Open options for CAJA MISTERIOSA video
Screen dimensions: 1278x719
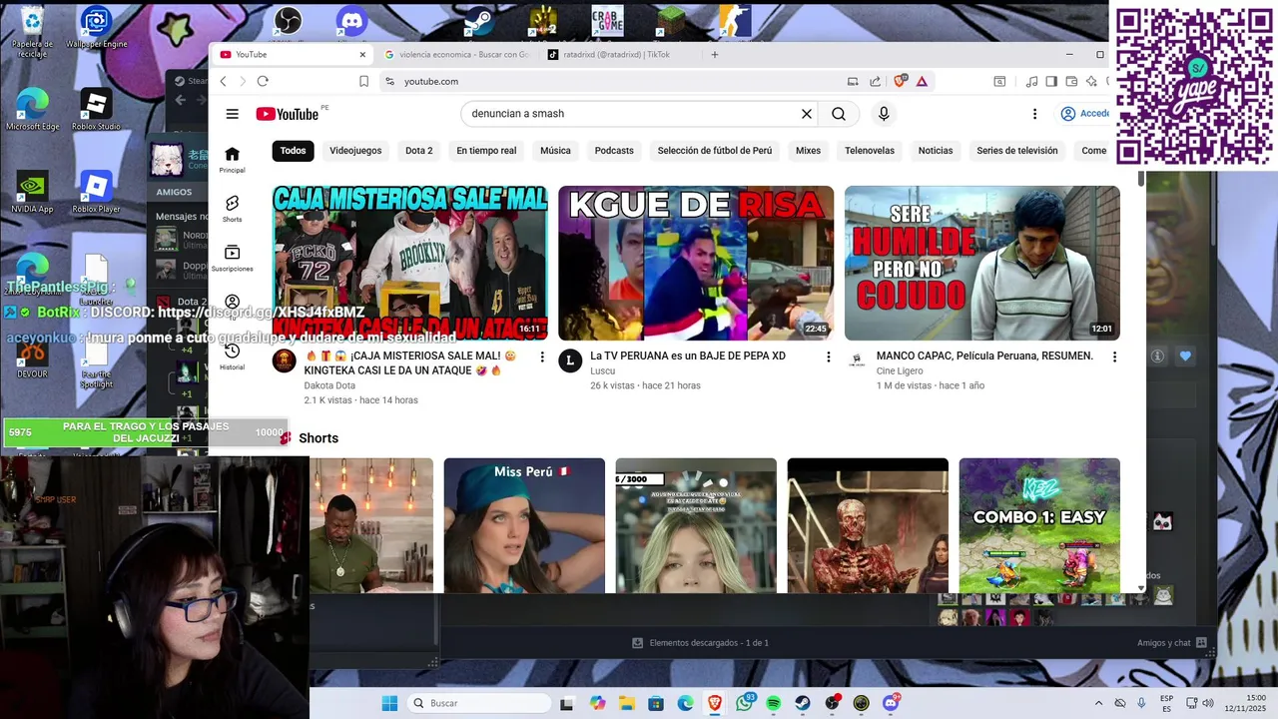pyautogui.click(x=542, y=357)
